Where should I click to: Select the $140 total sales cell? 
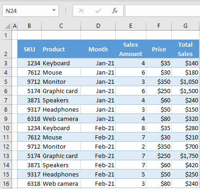185,63
